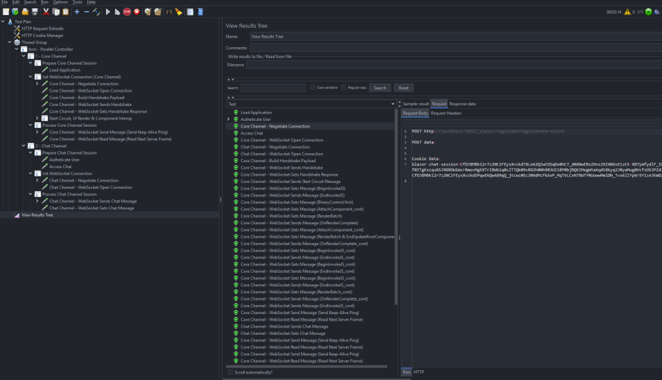Open the Function Helper list icon
Screen dimensions: 662x380
(190, 12)
